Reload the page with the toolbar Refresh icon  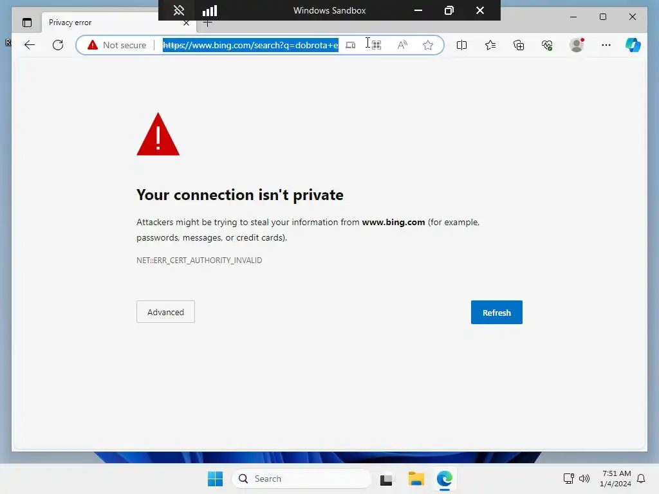(58, 45)
